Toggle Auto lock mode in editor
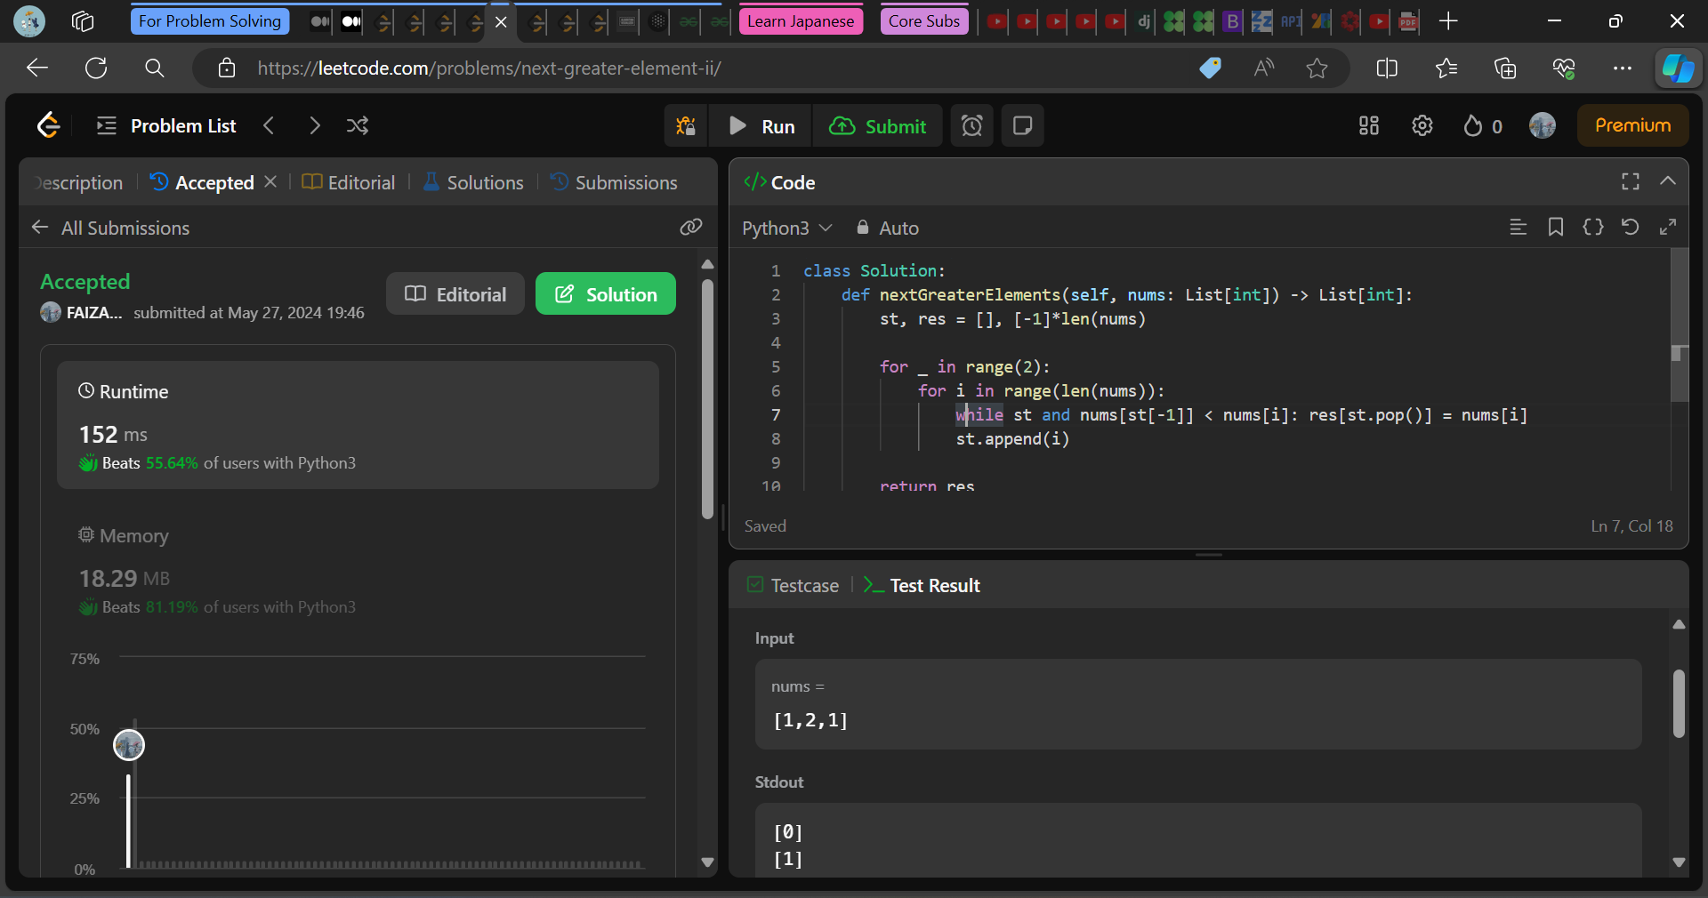Image resolution: width=1708 pixels, height=898 pixels. (x=887, y=229)
